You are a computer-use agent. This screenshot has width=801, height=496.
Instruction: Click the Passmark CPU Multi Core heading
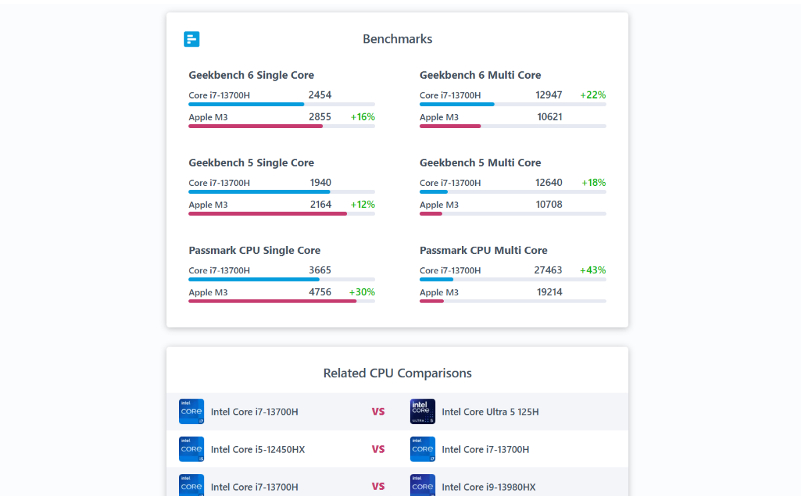coord(483,251)
